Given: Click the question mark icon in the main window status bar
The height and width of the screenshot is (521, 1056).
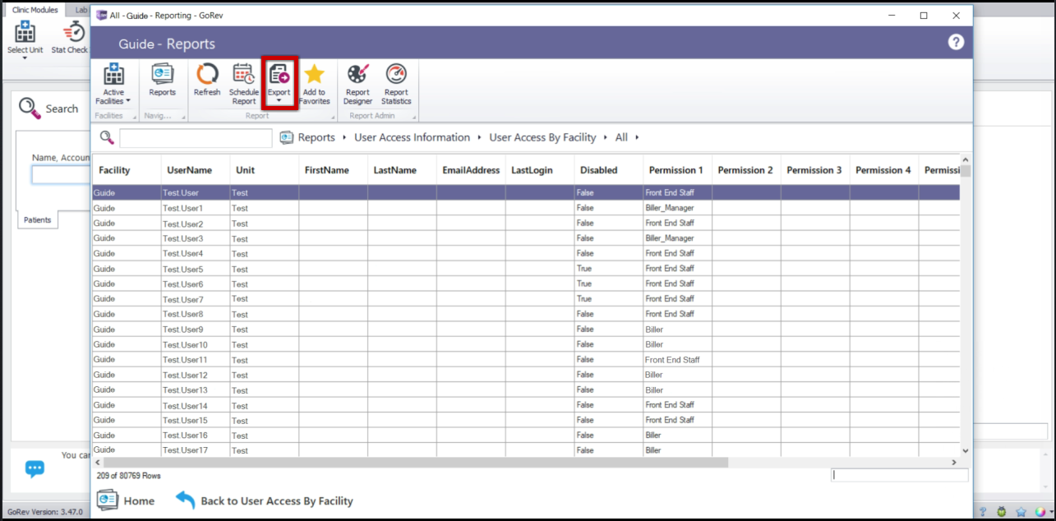Looking at the screenshot, I should 984,512.
